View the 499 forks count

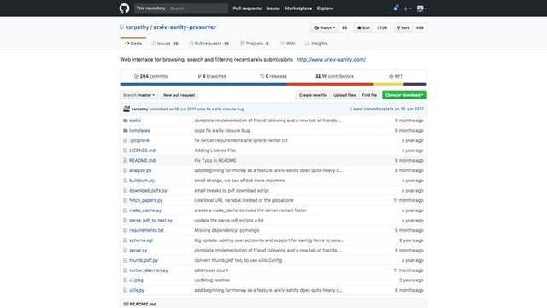(x=420, y=27)
